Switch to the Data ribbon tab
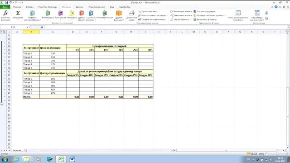Screen dimensions: 290x163 80,7
